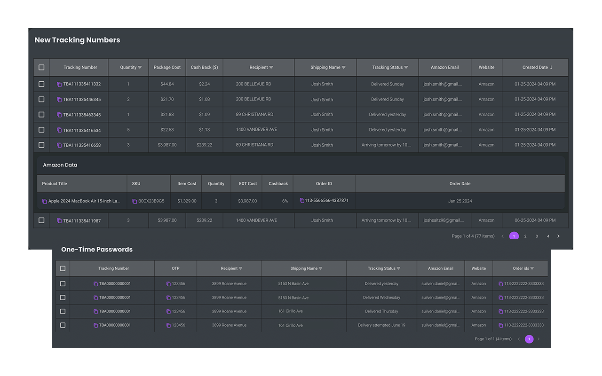Copy order id in Delivery attempted June 19 row
This screenshot has height=376, width=602.
501,325
